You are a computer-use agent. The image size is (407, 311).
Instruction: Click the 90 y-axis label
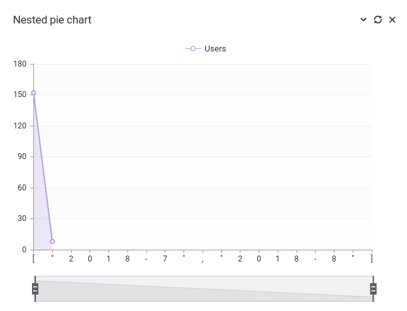[x=22, y=156]
